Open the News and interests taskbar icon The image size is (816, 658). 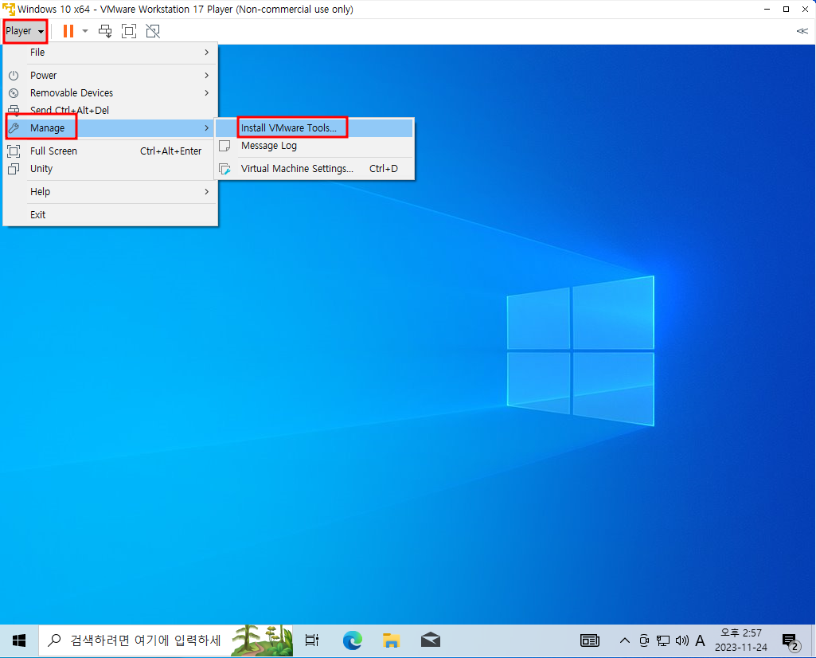point(590,640)
